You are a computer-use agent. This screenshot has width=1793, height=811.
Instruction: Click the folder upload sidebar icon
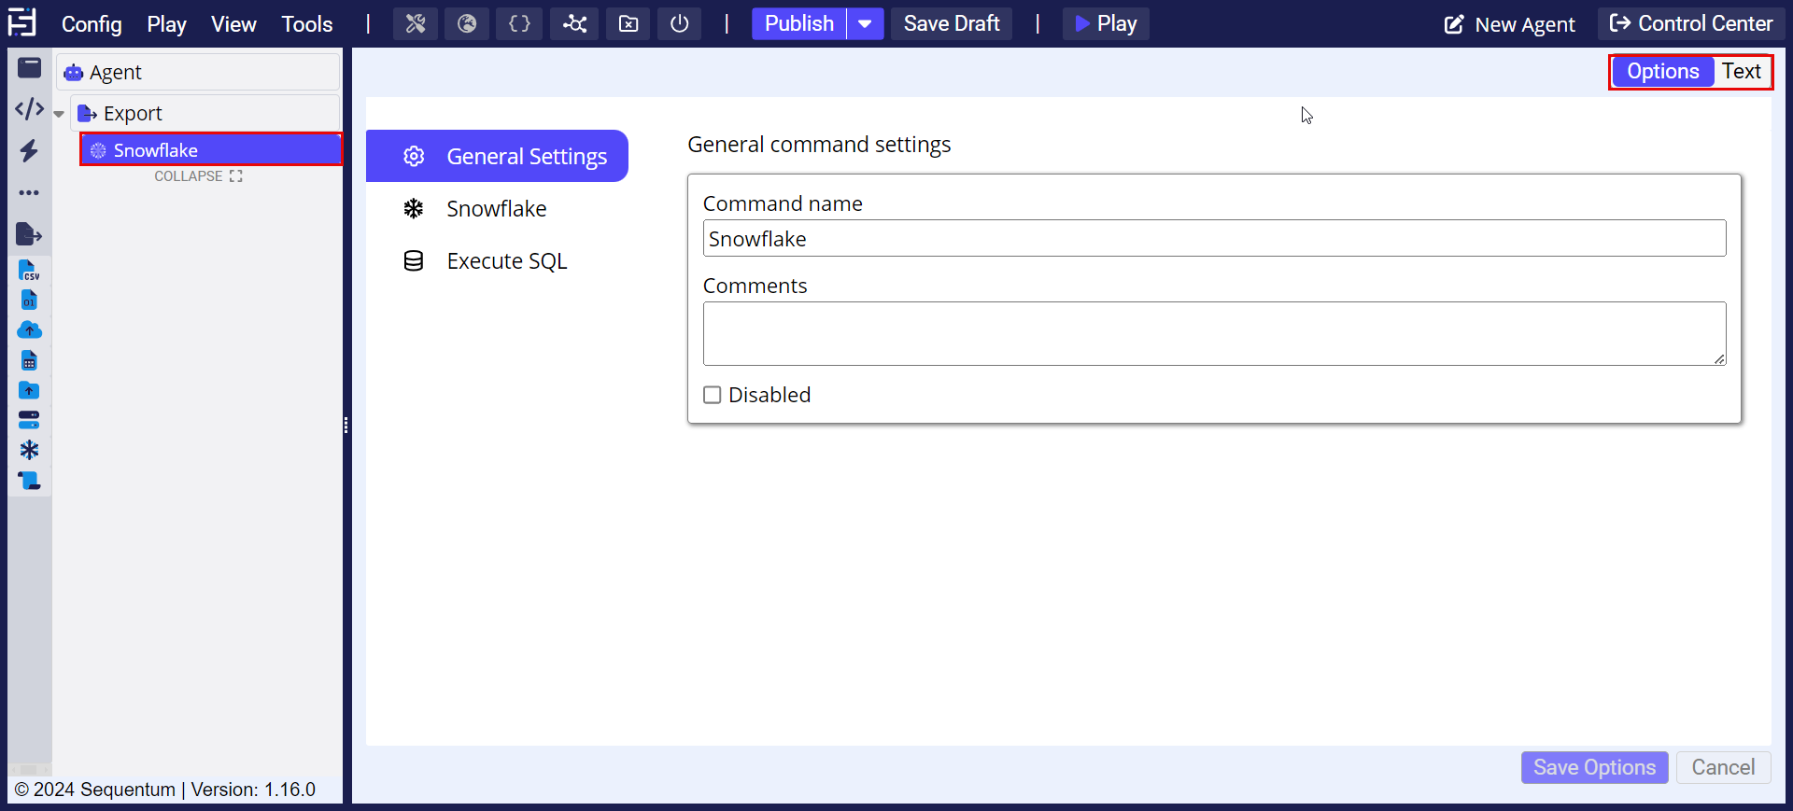point(29,390)
